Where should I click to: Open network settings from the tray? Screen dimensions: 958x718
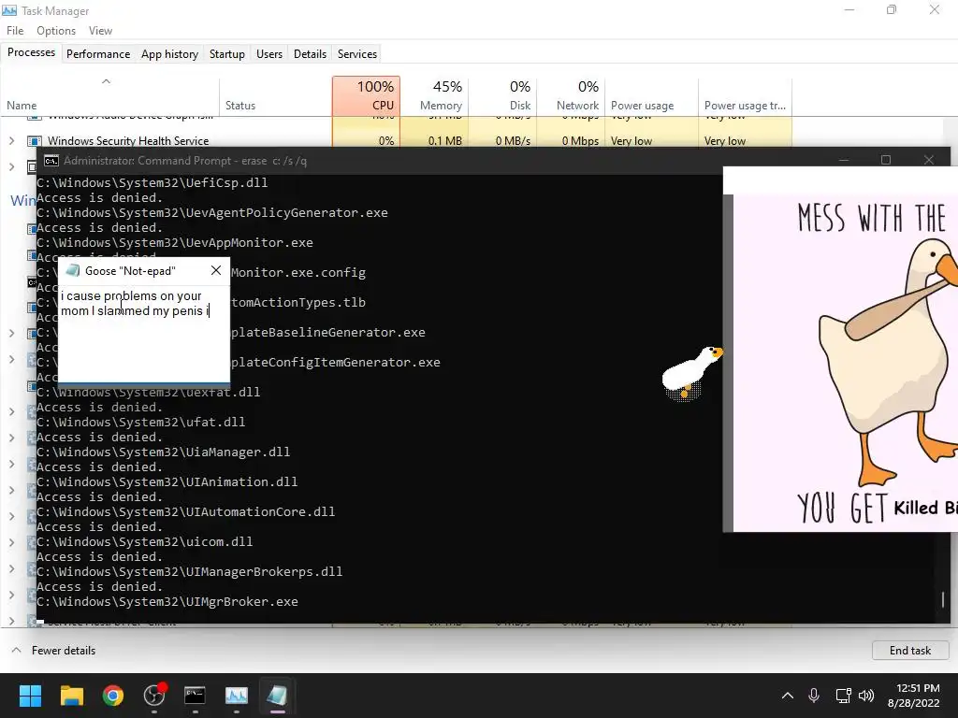pyautogui.click(x=843, y=696)
